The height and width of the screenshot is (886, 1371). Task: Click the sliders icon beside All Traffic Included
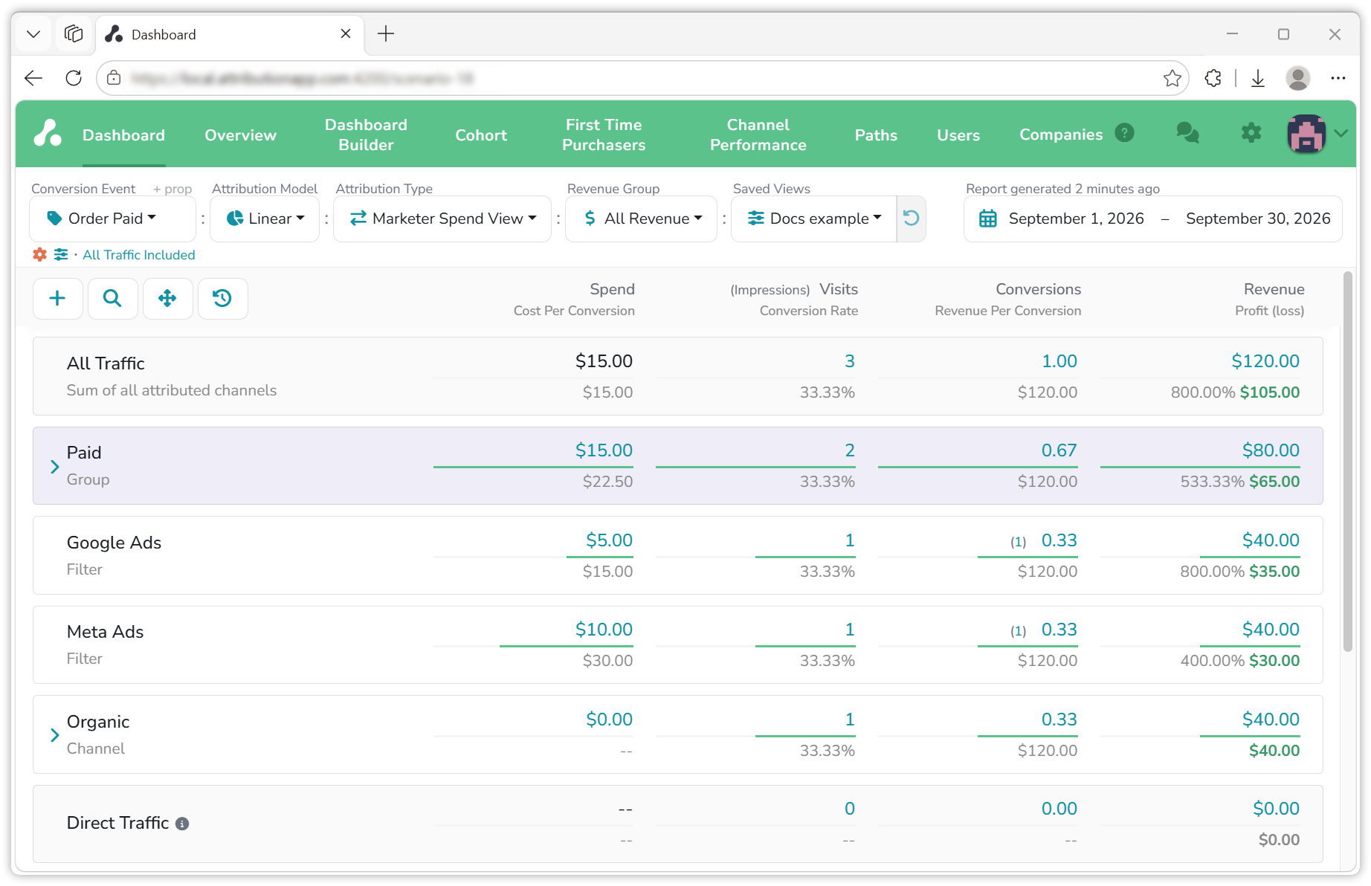pyautogui.click(x=61, y=255)
